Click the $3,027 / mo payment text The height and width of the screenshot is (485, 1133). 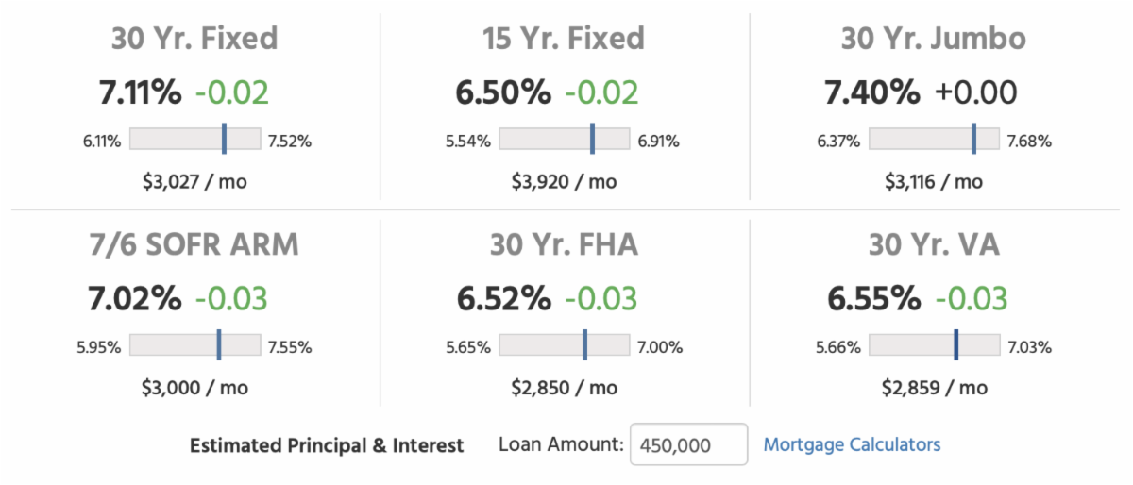coord(194,181)
